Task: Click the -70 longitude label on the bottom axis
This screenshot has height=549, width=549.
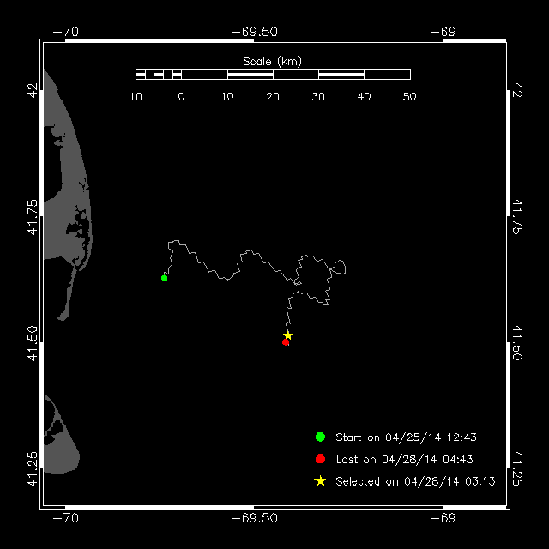Action: tap(65, 518)
